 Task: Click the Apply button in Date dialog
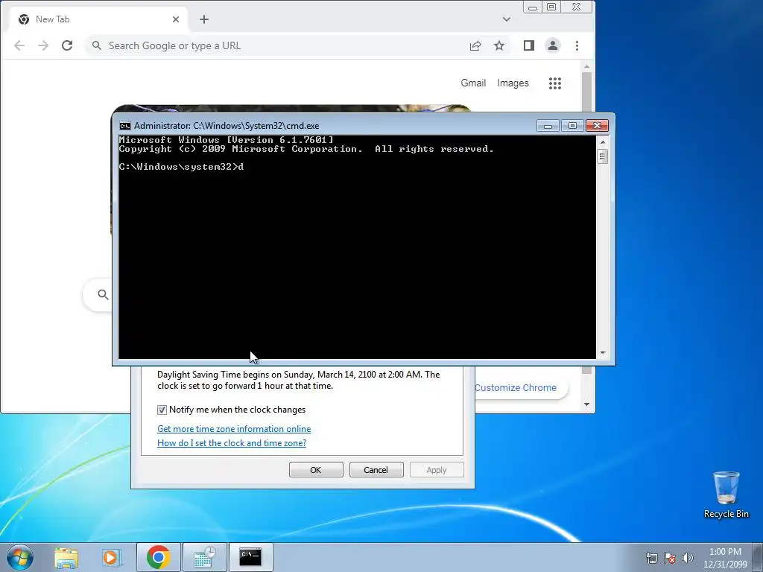[x=437, y=470]
